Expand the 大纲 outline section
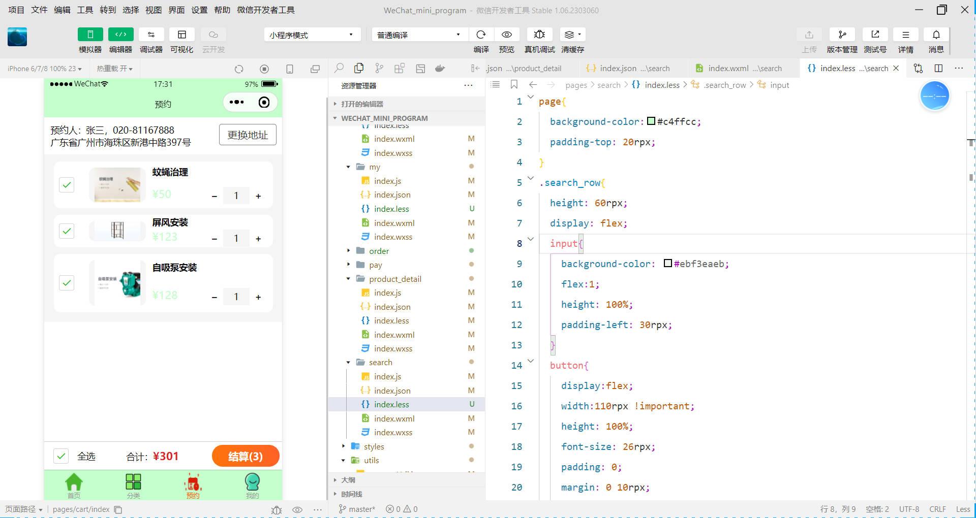This screenshot has height=518, width=976. pos(407,480)
